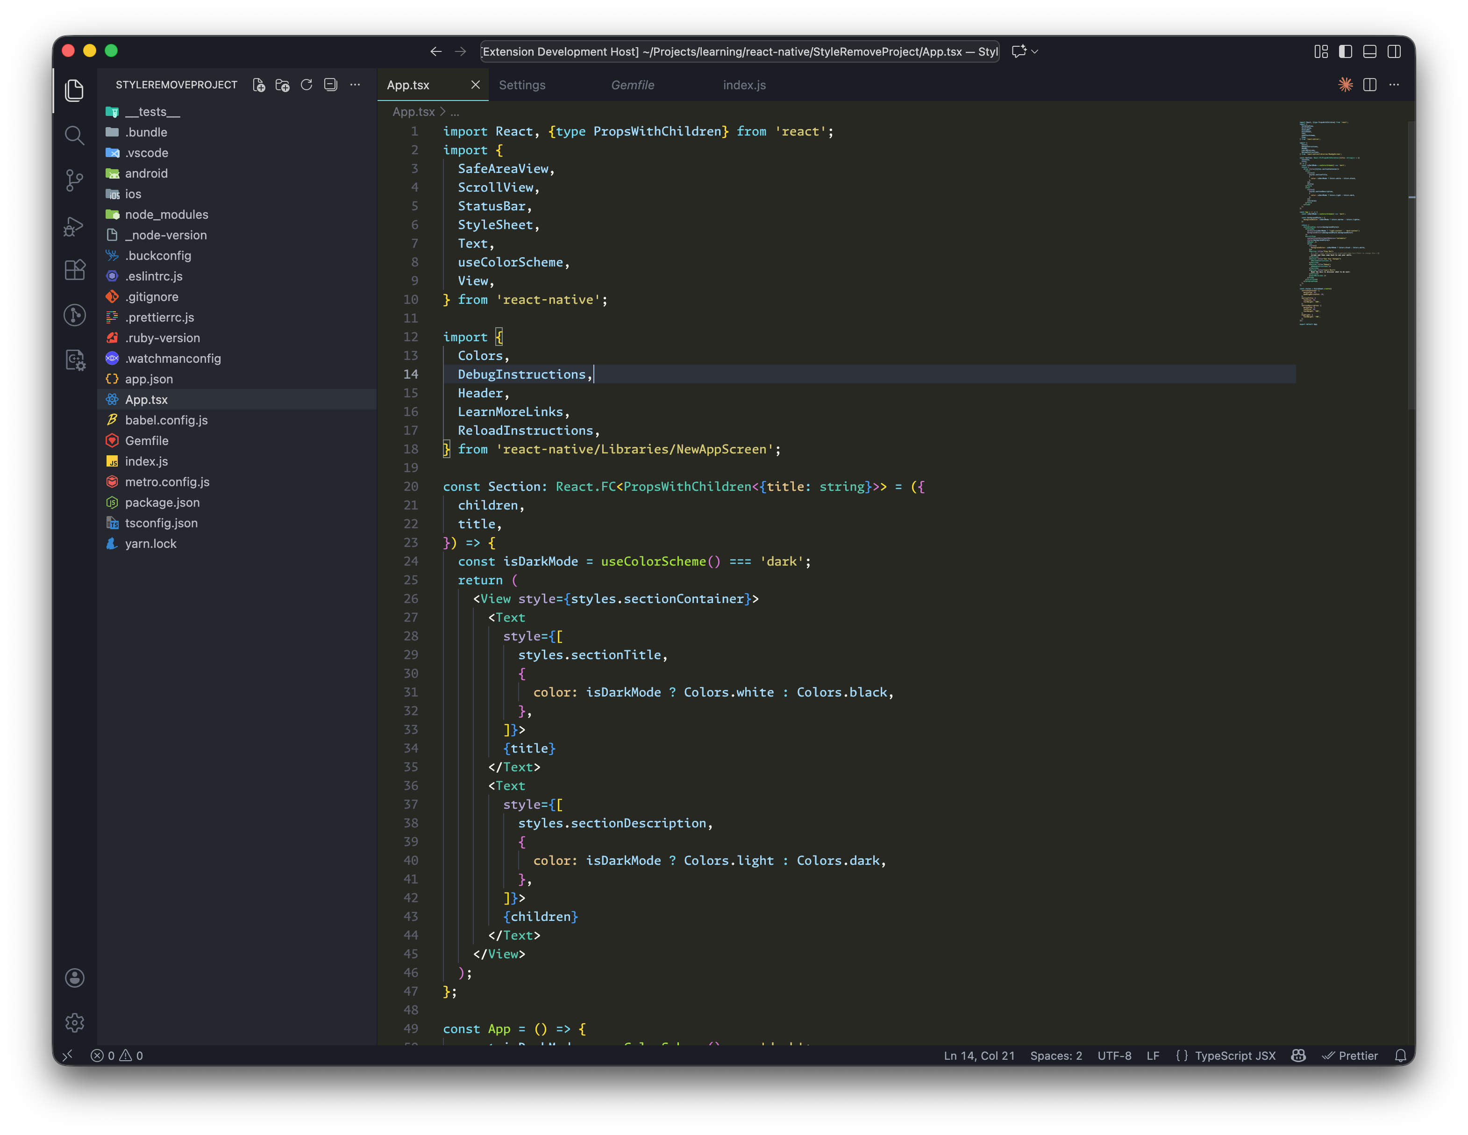Switch to the index.js tab
Image resolution: width=1468 pixels, height=1135 pixels.
coord(743,86)
